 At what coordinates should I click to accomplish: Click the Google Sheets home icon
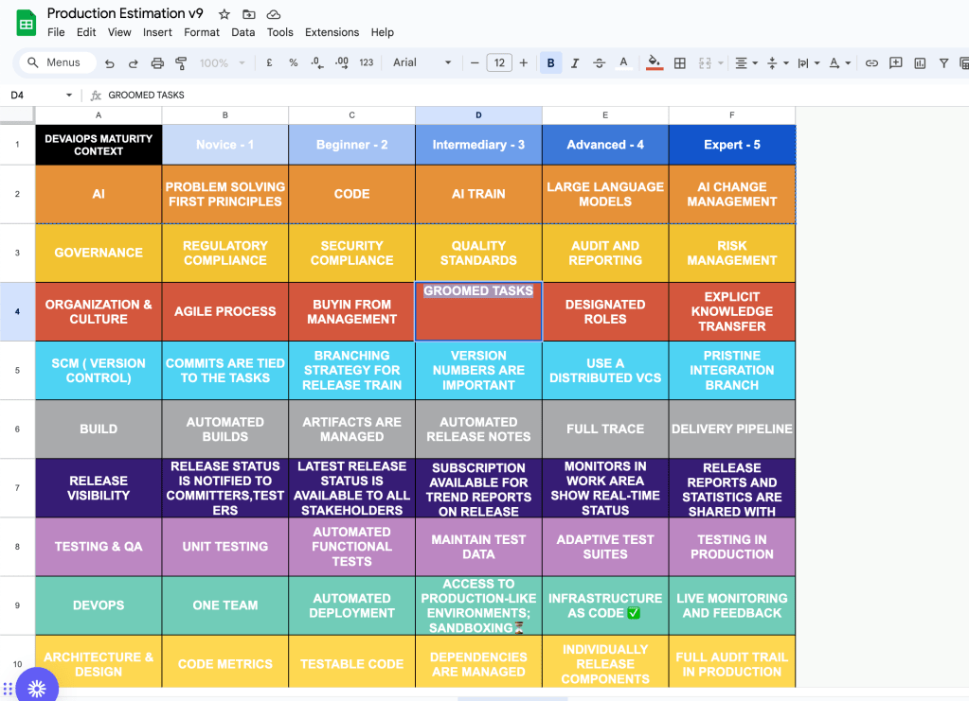tap(26, 24)
